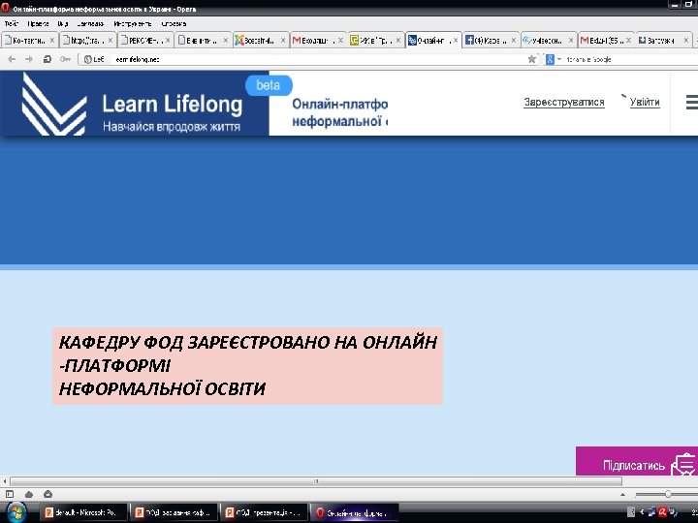Close the Facebook tab

(x=513, y=40)
